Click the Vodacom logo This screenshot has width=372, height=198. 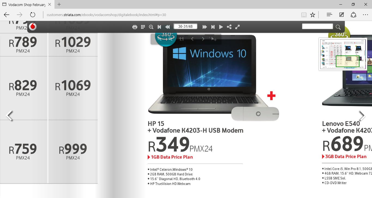(x=33, y=27)
